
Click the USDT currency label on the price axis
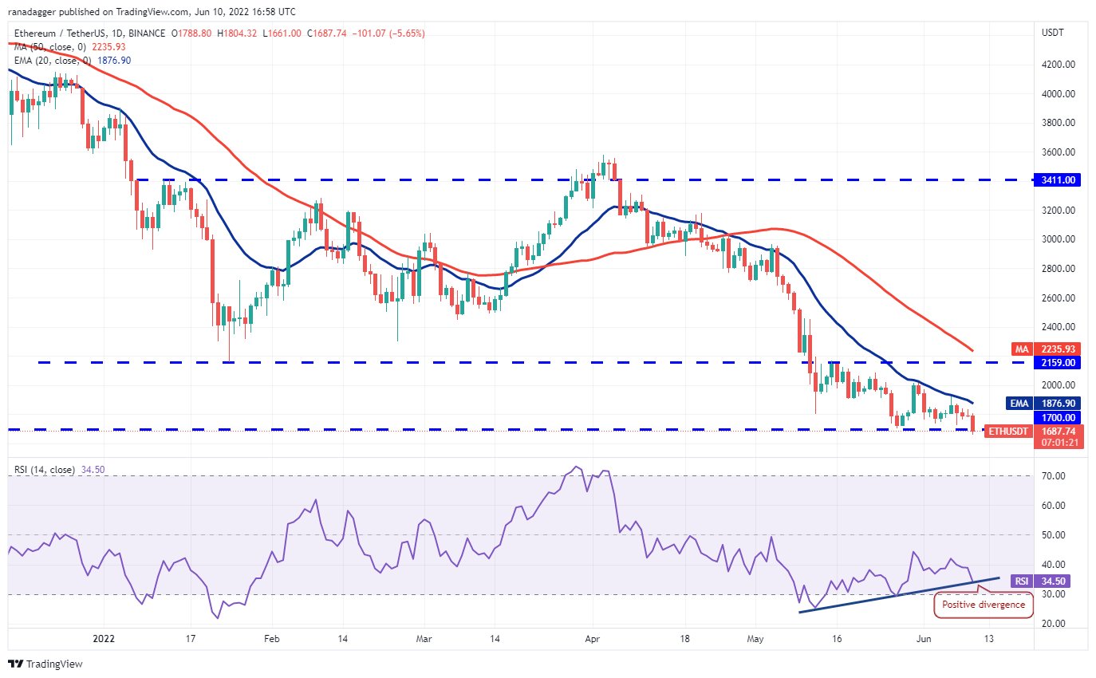pyautogui.click(x=1054, y=34)
